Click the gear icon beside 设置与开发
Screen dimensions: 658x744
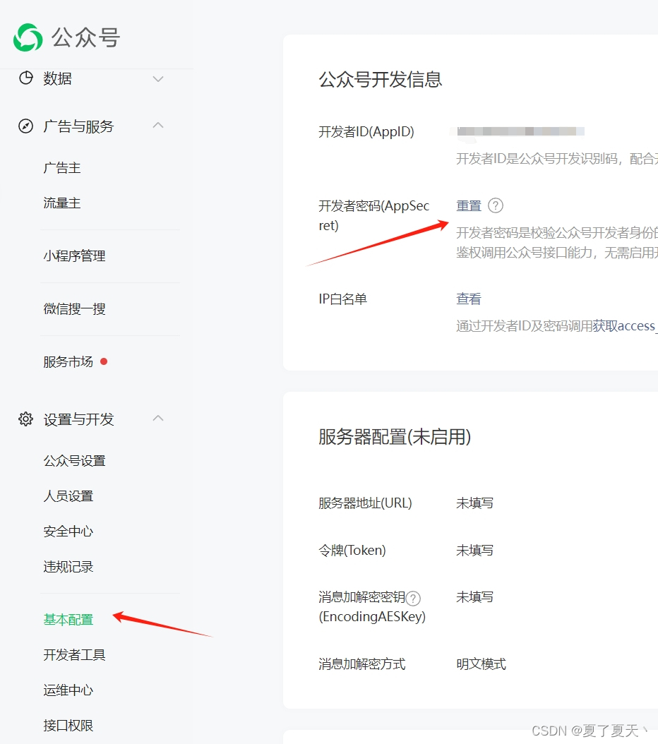(25, 419)
